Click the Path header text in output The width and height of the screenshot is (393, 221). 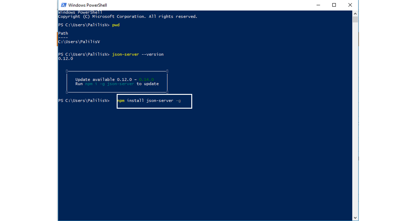[63, 33]
